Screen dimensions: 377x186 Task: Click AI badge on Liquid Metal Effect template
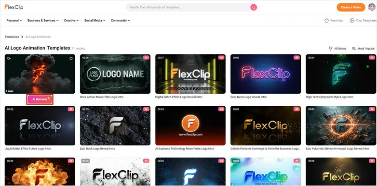tap(71, 109)
